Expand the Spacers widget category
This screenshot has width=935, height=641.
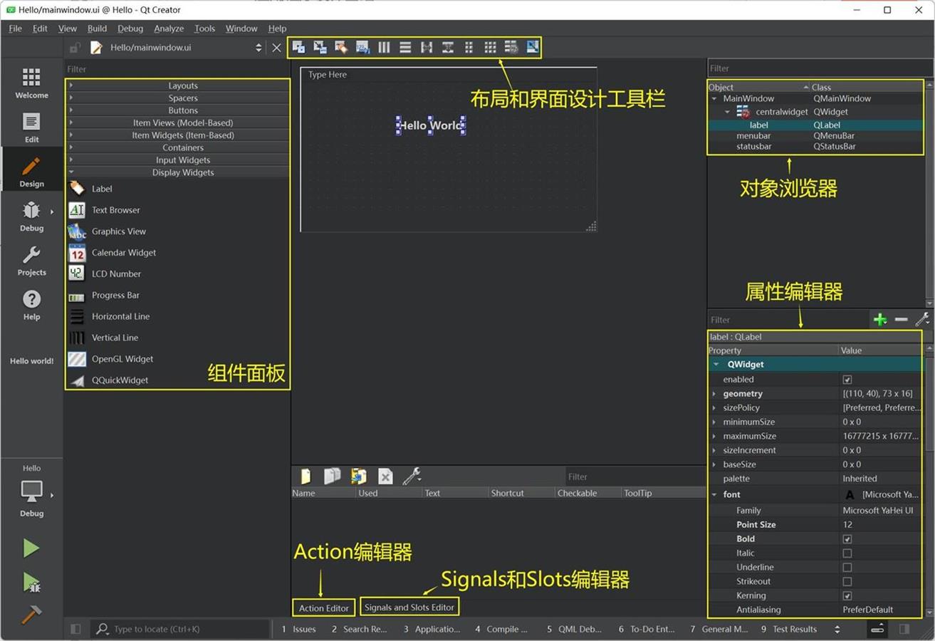click(x=178, y=98)
